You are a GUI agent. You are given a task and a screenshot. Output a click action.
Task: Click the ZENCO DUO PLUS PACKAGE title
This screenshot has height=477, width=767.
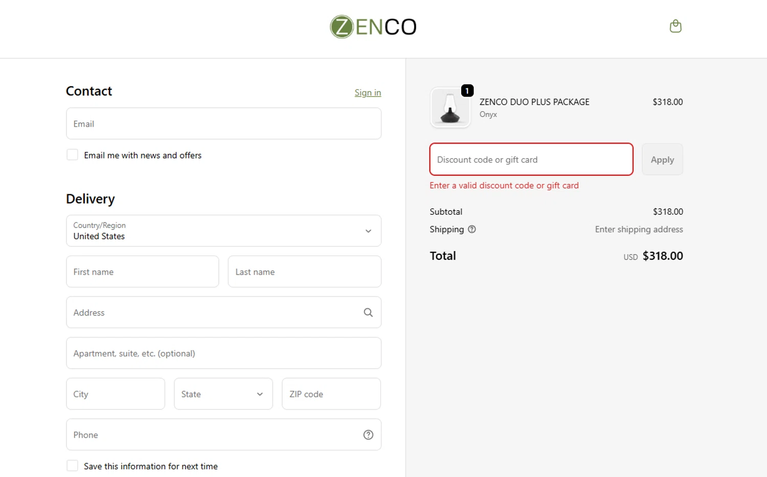[534, 102]
